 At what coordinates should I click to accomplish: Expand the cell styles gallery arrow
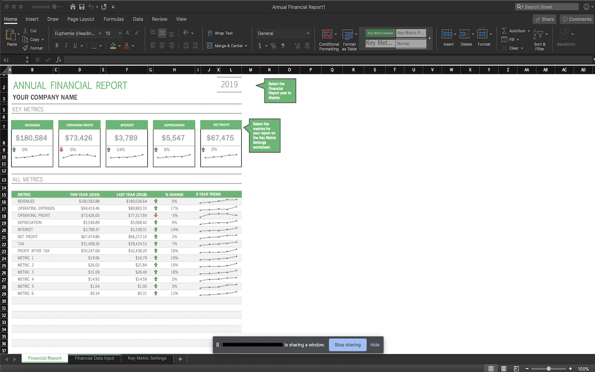[430, 38]
